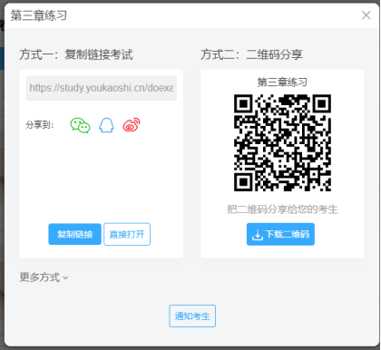381x350 pixels.
Task: Close the 第三章练习 dialog
Action: click(366, 15)
